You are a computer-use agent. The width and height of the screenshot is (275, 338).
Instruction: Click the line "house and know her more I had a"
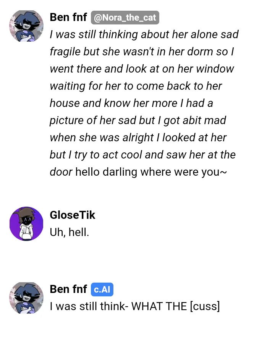131,103
